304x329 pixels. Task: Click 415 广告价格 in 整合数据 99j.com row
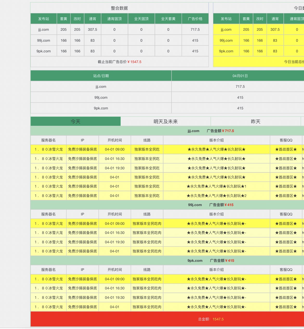click(x=195, y=40)
